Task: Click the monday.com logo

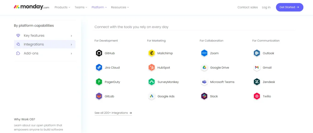Action: [x=31, y=7]
